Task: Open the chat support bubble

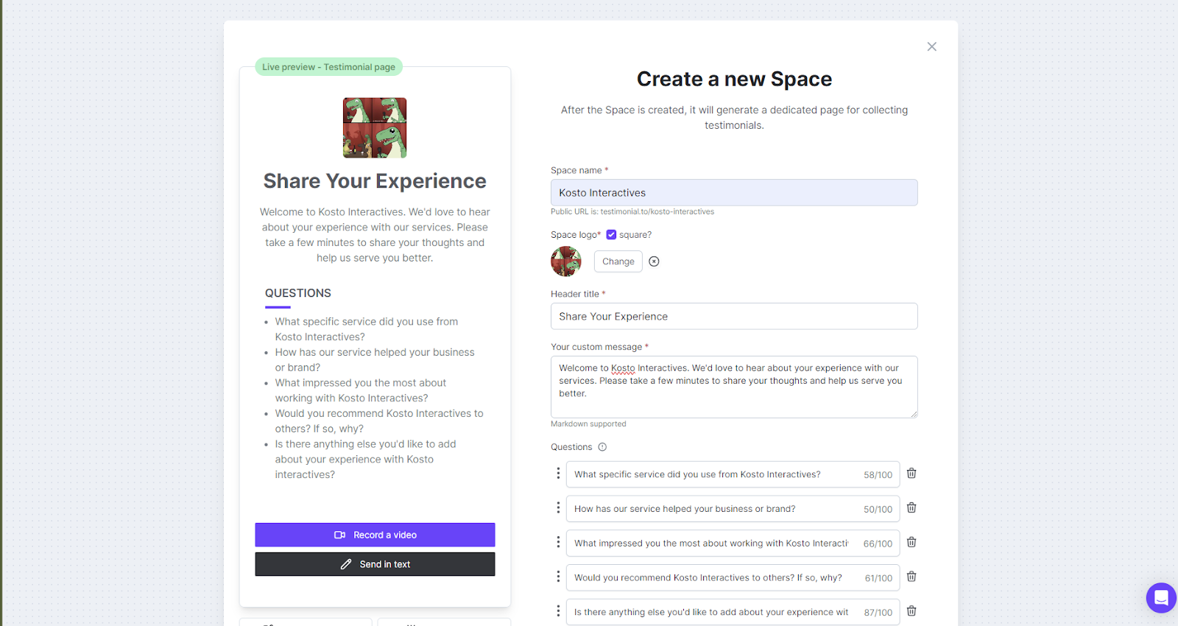Action: click(1161, 597)
